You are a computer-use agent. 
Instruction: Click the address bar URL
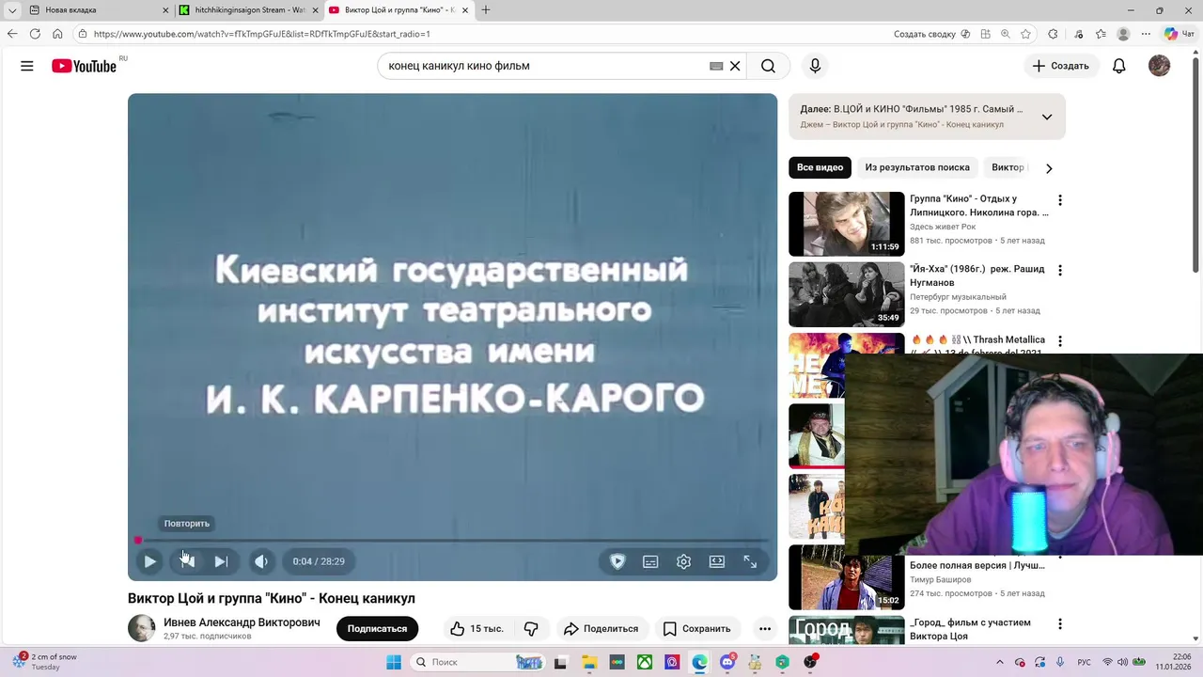click(x=262, y=34)
